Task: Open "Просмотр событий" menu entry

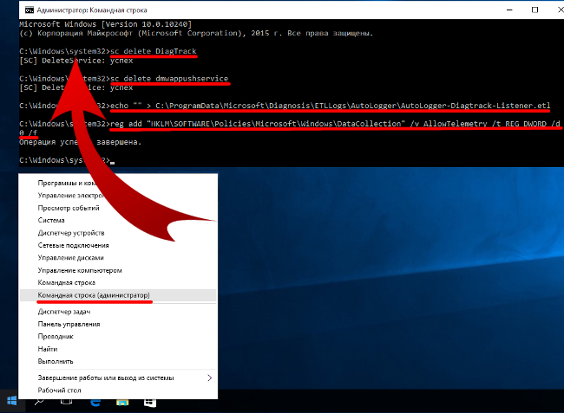Action: click(118, 208)
